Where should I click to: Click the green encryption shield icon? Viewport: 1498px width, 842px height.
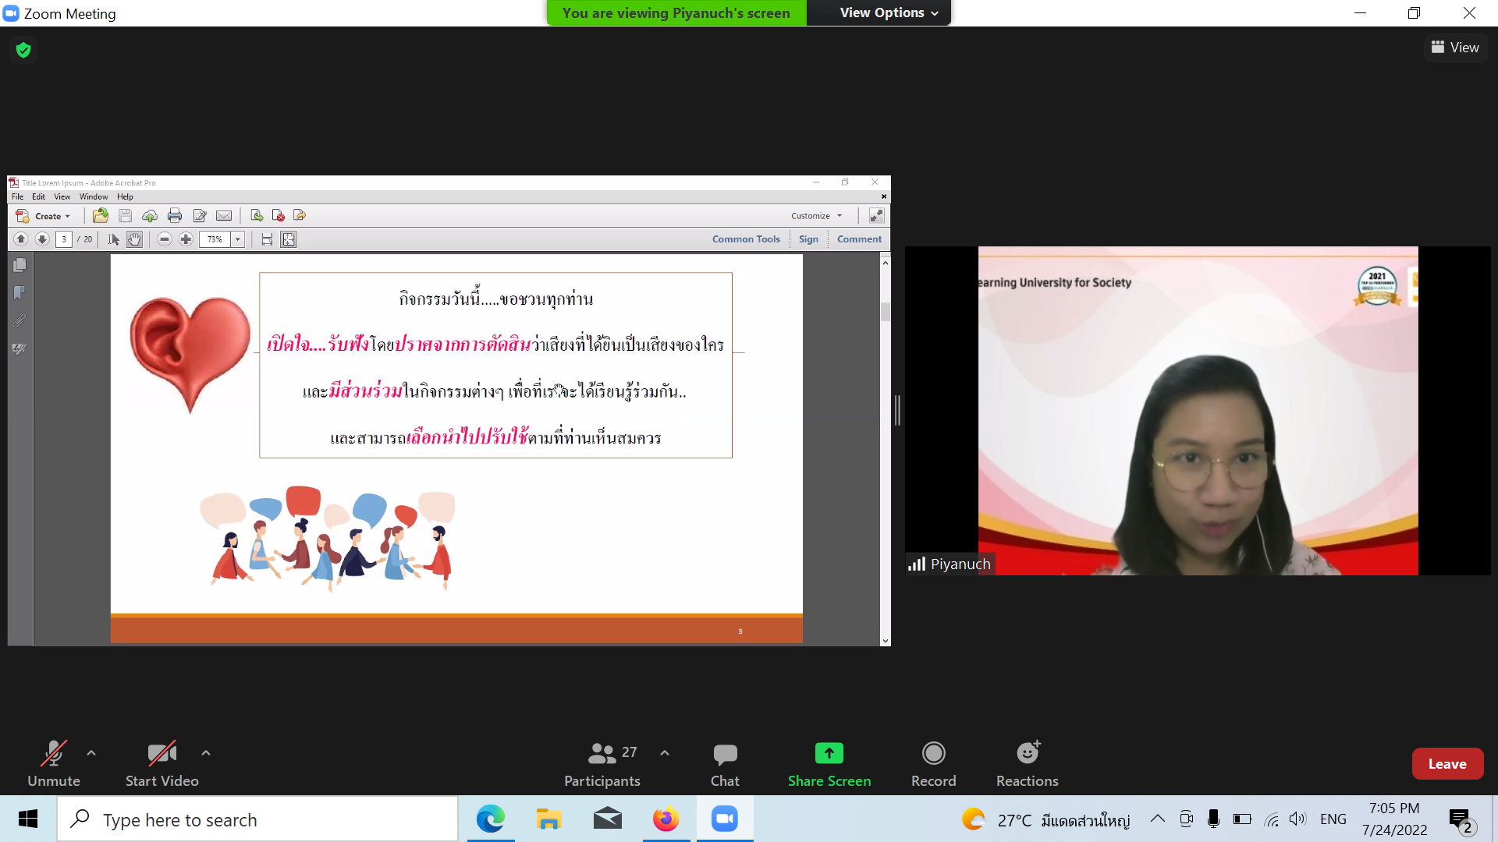coord(23,50)
